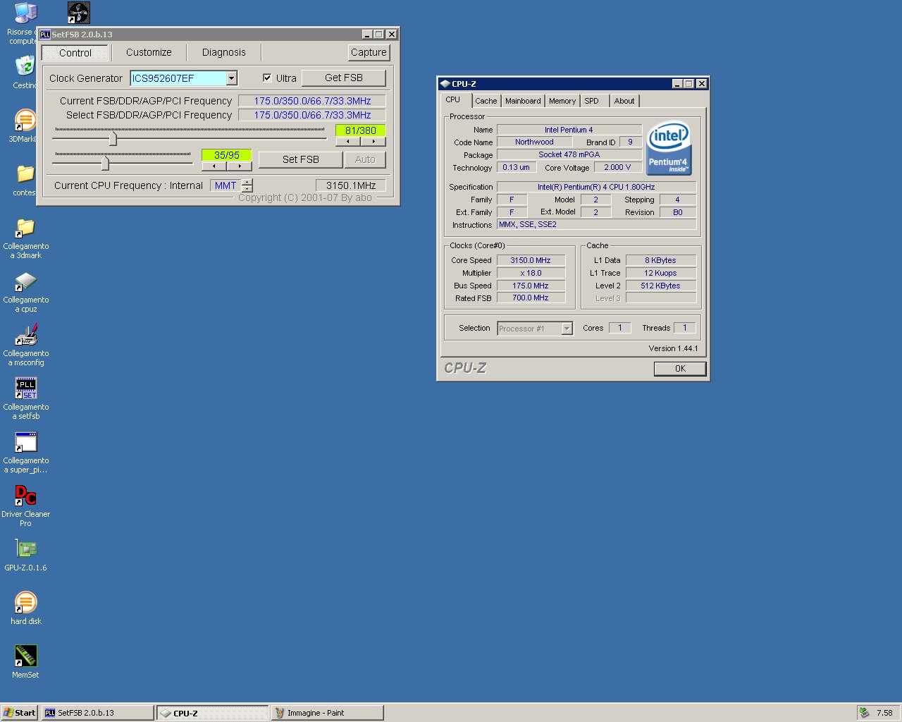This screenshot has width=902, height=722.
Task: Click the Specification Pentium 4 CPU 1.80GHz field
Action: point(596,187)
